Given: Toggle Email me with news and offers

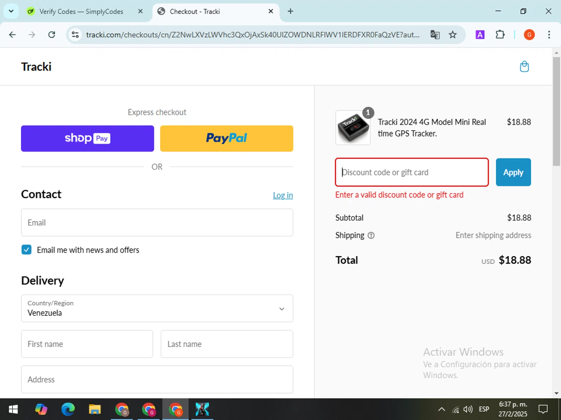Looking at the screenshot, I should [27, 250].
